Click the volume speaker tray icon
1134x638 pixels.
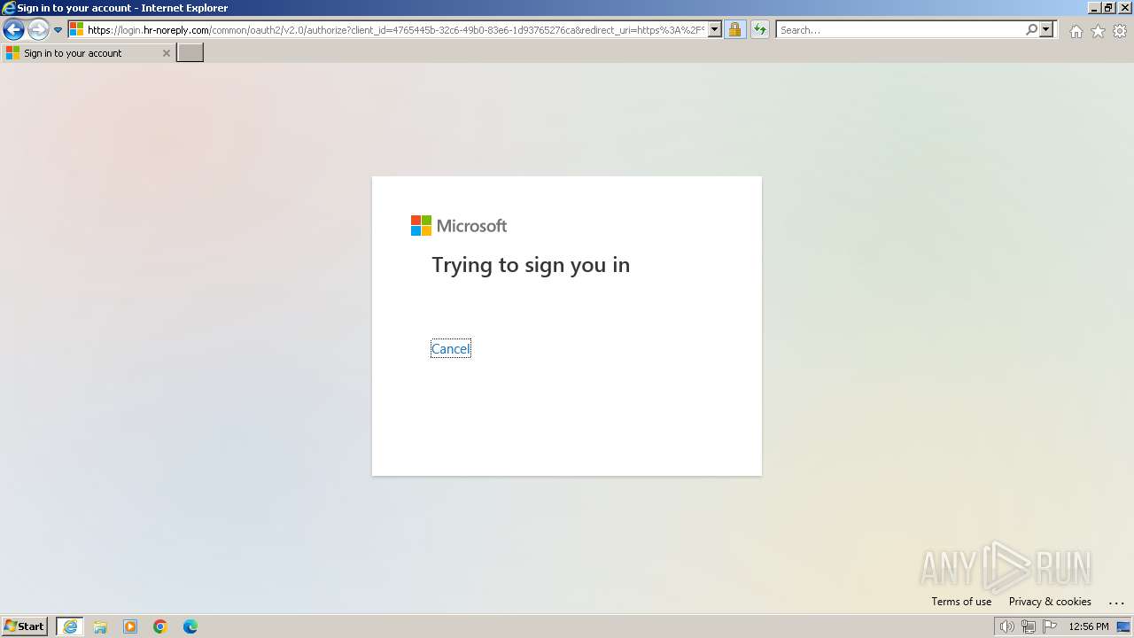1007,626
